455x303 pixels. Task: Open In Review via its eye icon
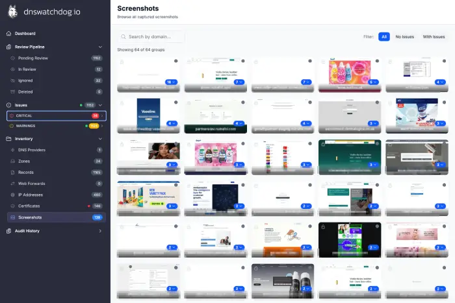coord(12,69)
